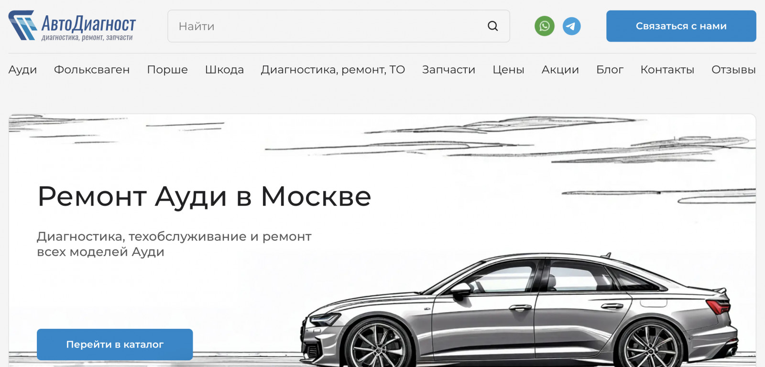The image size is (765, 367).
Task: Click Ремонт Ауди в Москве heading
Action: coord(204,196)
